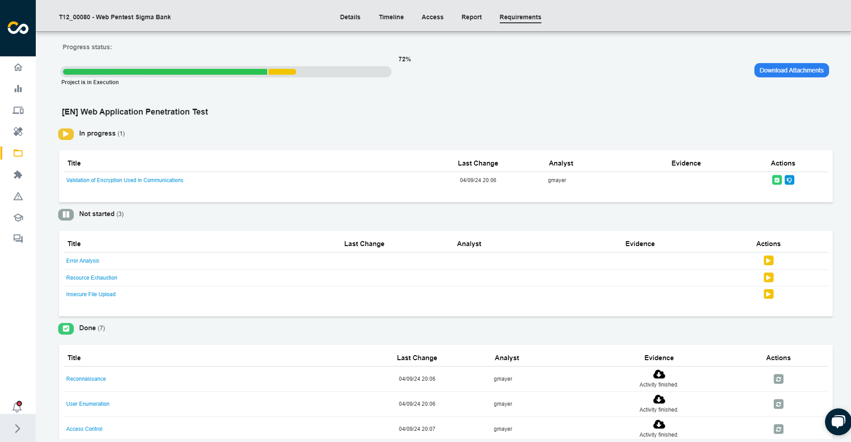851x442 pixels.
Task: Open the Home icon in sidebar
Action: pos(18,67)
